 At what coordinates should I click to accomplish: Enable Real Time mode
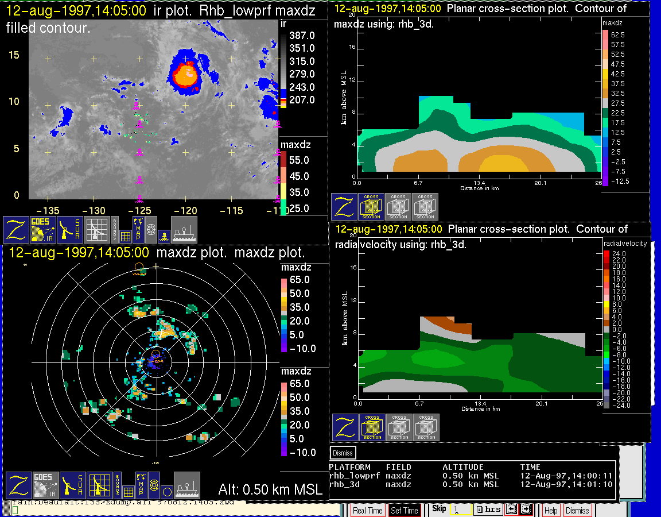[367, 510]
